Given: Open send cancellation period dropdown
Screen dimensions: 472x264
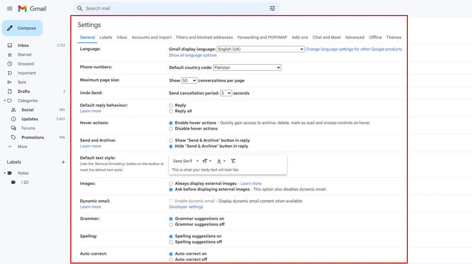Looking at the screenshot, I should (x=226, y=93).
